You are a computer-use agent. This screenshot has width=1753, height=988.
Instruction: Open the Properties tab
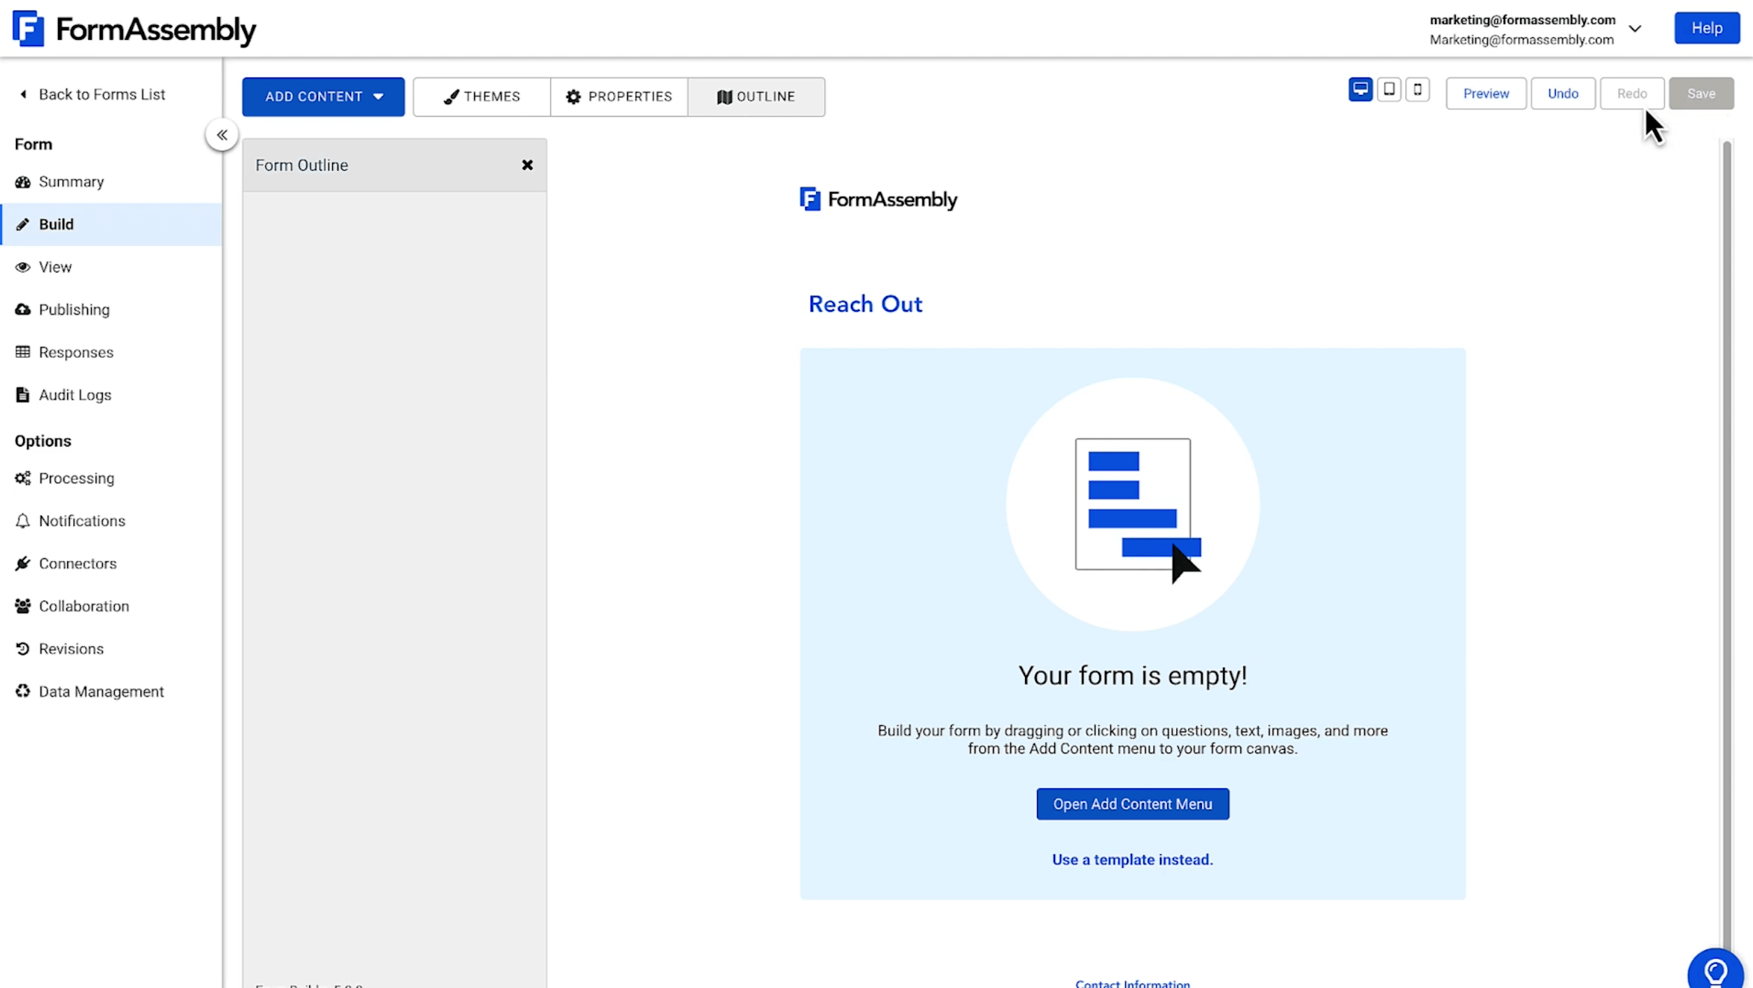click(x=619, y=96)
